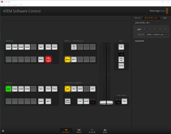Viewport: 171px width, 134px height.
Task: Edit the transition rate 0:15 field
Action: pos(92,103)
